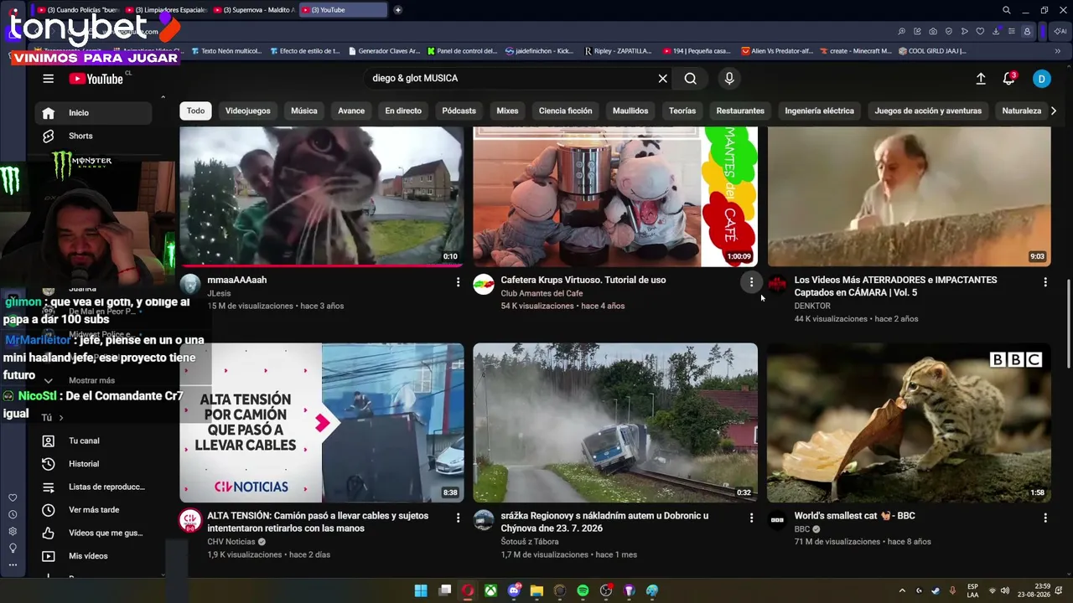Screen dimensions: 1073x603
Task: Open more options for ATERRADORES video
Action: click(1045, 282)
